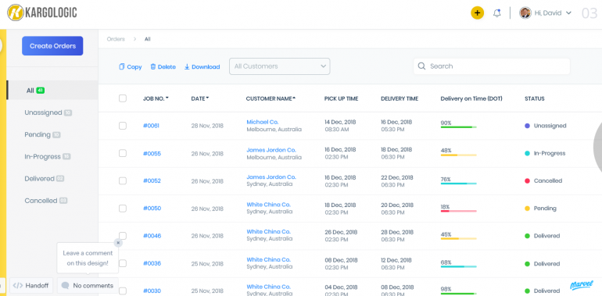Click the Copy icon in toolbar
The width and height of the screenshot is (602, 296).
(x=122, y=66)
